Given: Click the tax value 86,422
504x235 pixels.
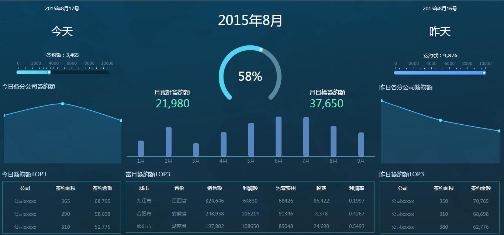Looking at the screenshot, I should point(321,201).
